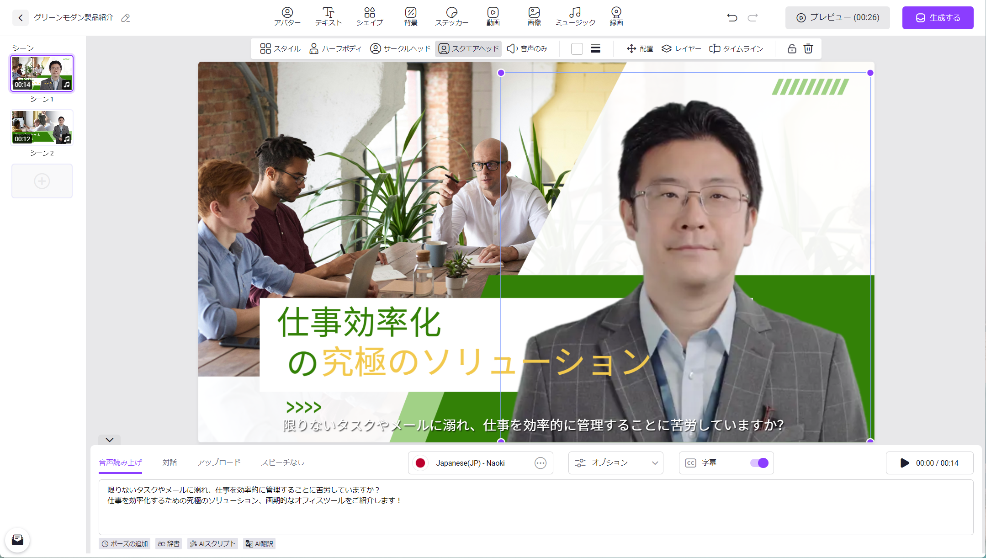This screenshot has height=558, width=986.
Task: Click AI翻訳 below the script box
Action: pos(259,544)
